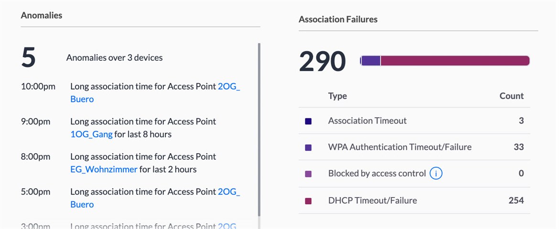The image size is (559, 229).
Task: Open the 2OG_Buero link at 5:00pm
Action: point(155,198)
